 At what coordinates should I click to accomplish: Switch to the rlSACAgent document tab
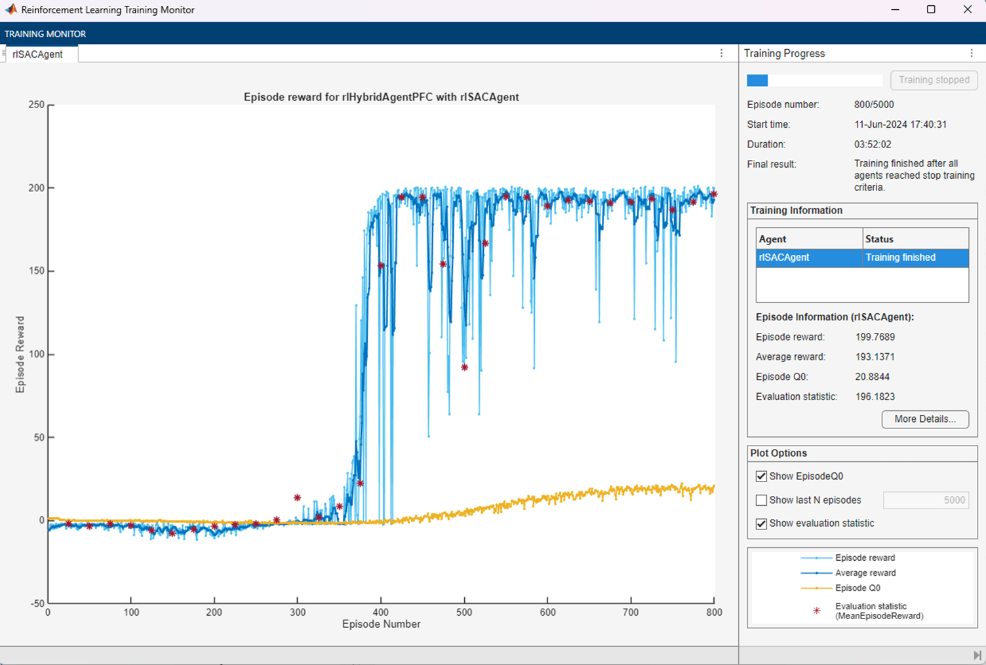click(38, 54)
